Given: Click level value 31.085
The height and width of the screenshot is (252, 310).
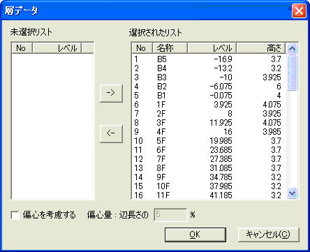Looking at the screenshot, I should point(221,168).
